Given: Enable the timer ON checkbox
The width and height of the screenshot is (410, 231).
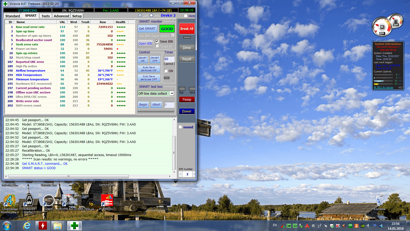Looking at the screenshot, I should 166,71.
